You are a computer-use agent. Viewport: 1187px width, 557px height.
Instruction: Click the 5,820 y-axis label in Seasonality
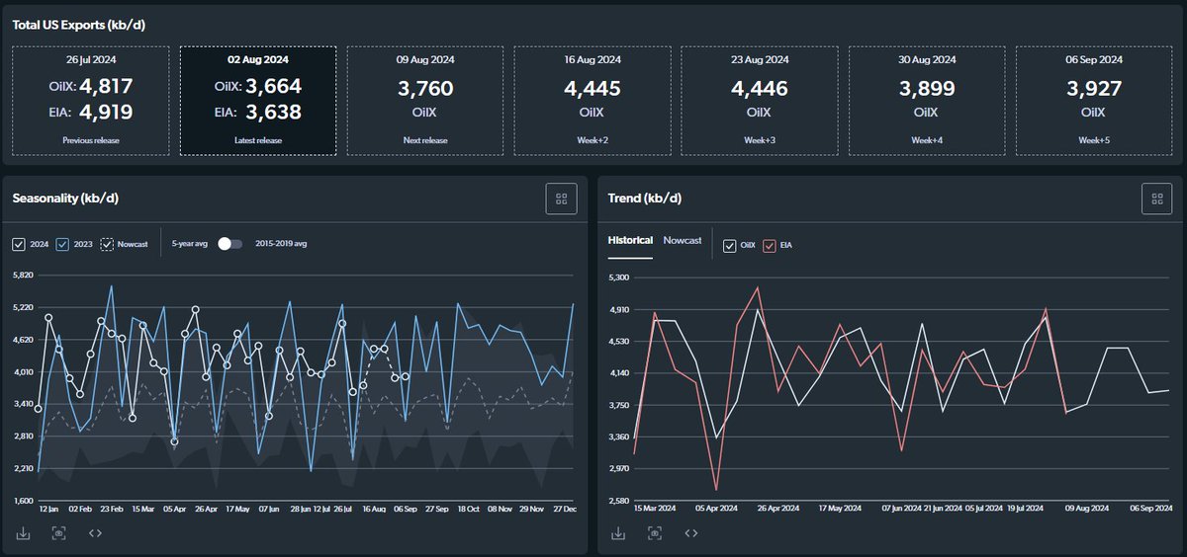[23, 275]
